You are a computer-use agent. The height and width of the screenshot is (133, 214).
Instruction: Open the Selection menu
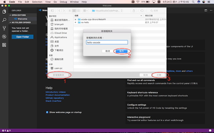point(37,2)
